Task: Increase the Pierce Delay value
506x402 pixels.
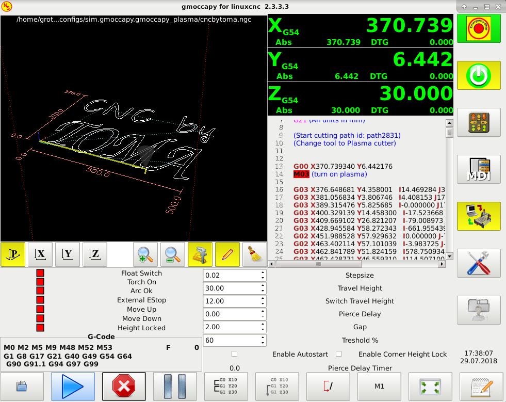Action: 263,312
